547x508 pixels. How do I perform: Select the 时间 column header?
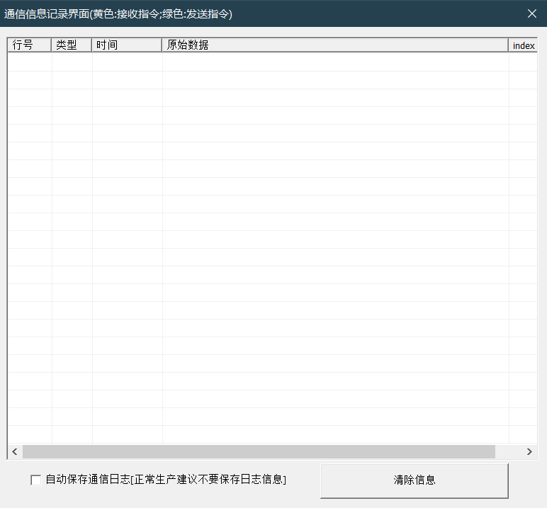[127, 45]
